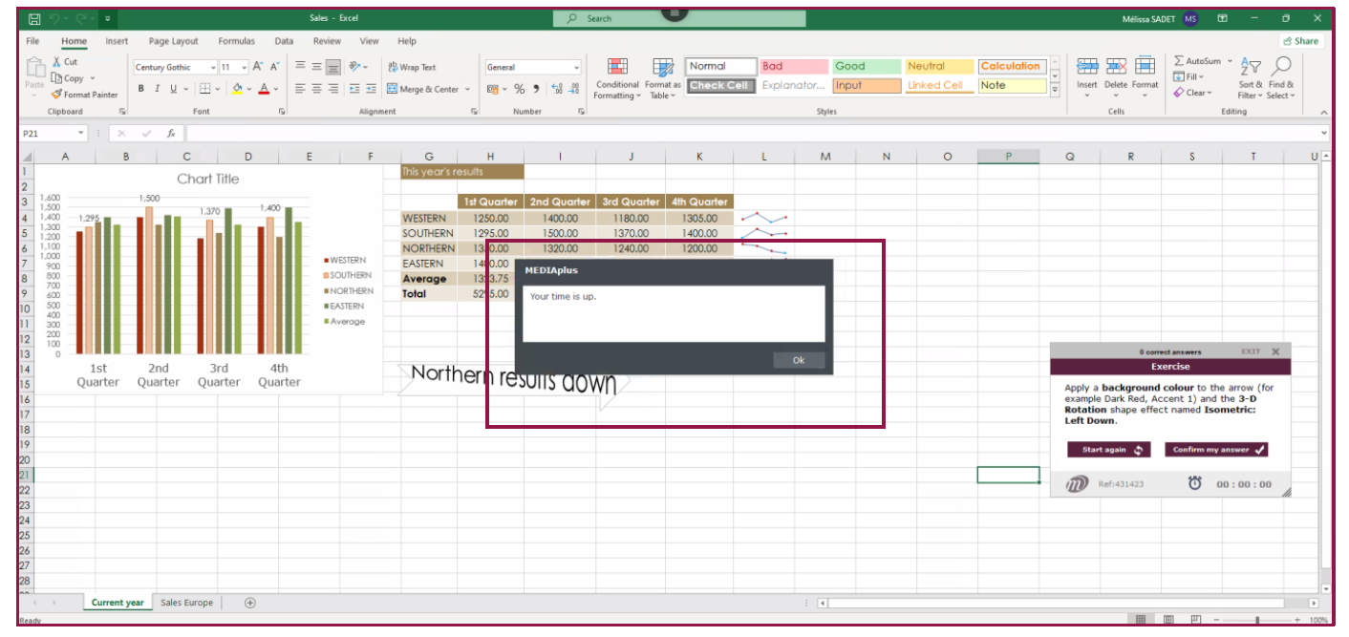This screenshot has height=637, width=1349.
Task: Open the Fill dropdown in Editing group
Action: 1188,77
